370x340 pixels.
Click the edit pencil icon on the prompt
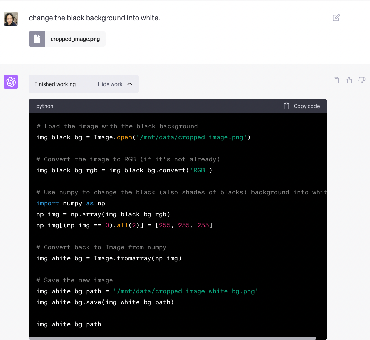pos(336,18)
